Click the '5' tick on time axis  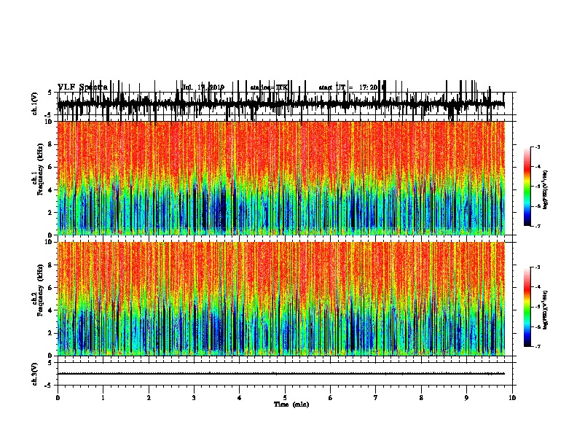point(285,398)
